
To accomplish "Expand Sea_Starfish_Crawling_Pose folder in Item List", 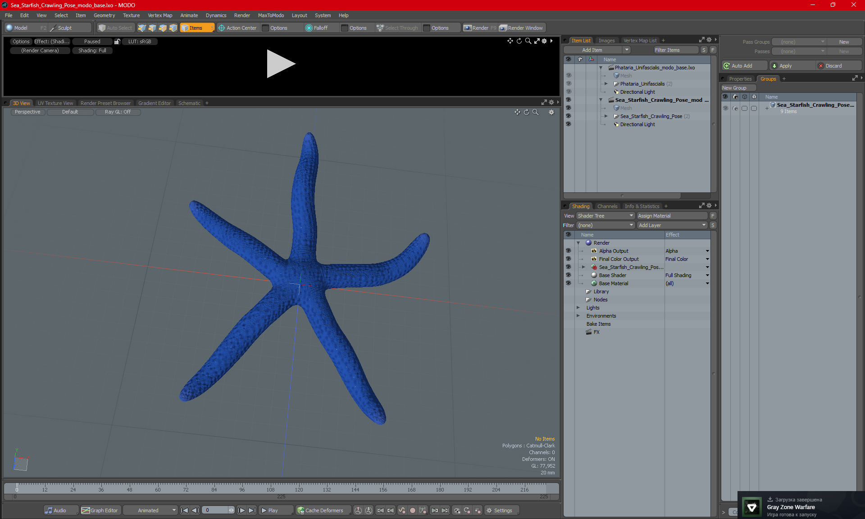I will [606, 116].
